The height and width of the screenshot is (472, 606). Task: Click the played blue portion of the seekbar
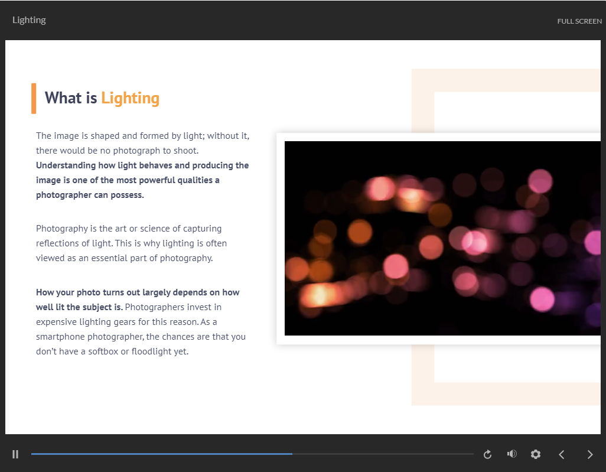click(159, 454)
